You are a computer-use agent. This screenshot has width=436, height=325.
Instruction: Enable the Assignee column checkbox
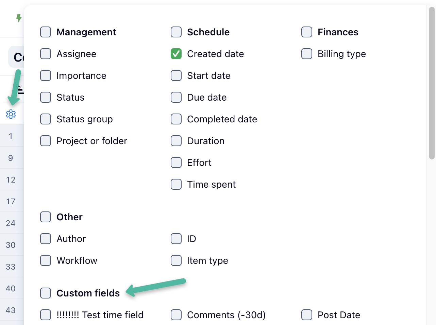[46, 54]
